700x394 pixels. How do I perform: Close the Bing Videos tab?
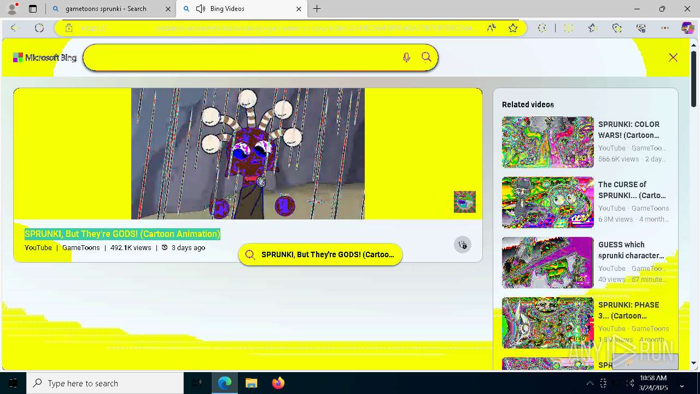(x=299, y=9)
